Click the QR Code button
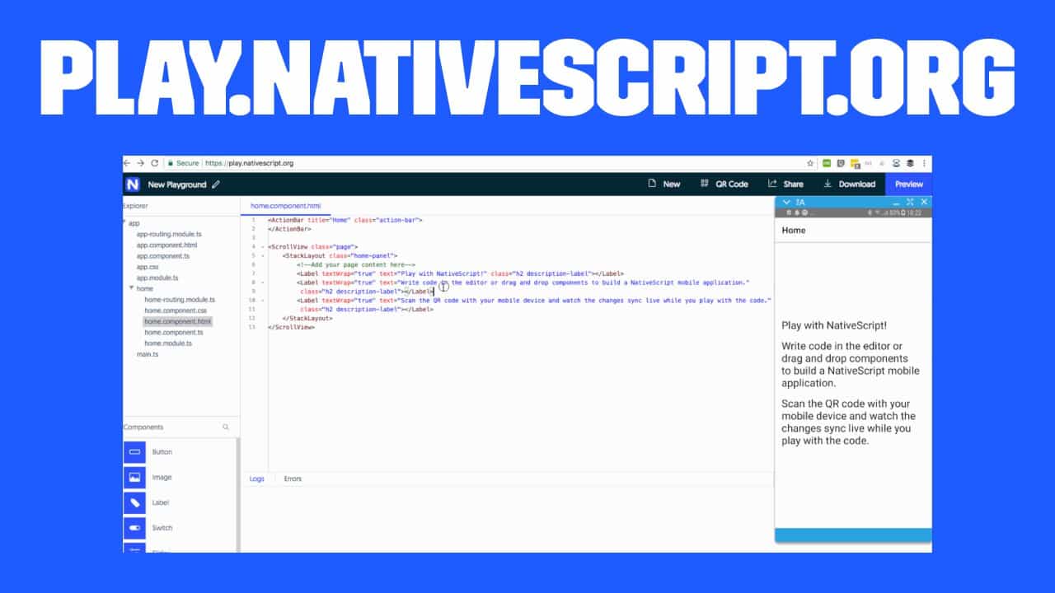This screenshot has width=1055, height=593. pos(724,184)
